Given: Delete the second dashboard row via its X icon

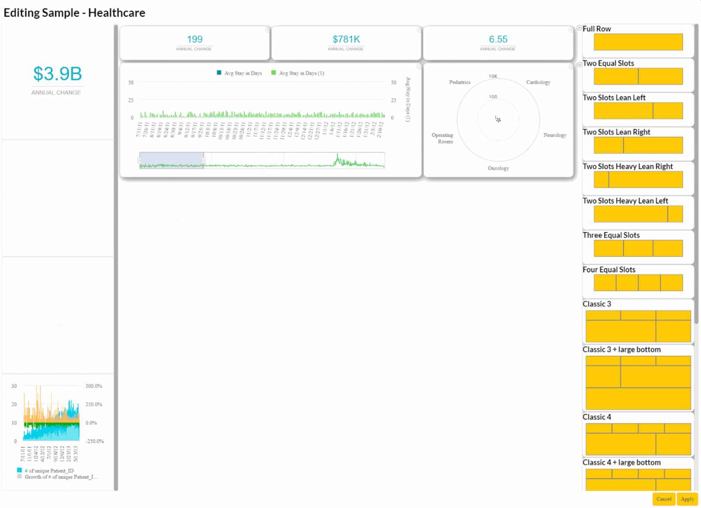Looking at the screenshot, I should (x=579, y=64).
